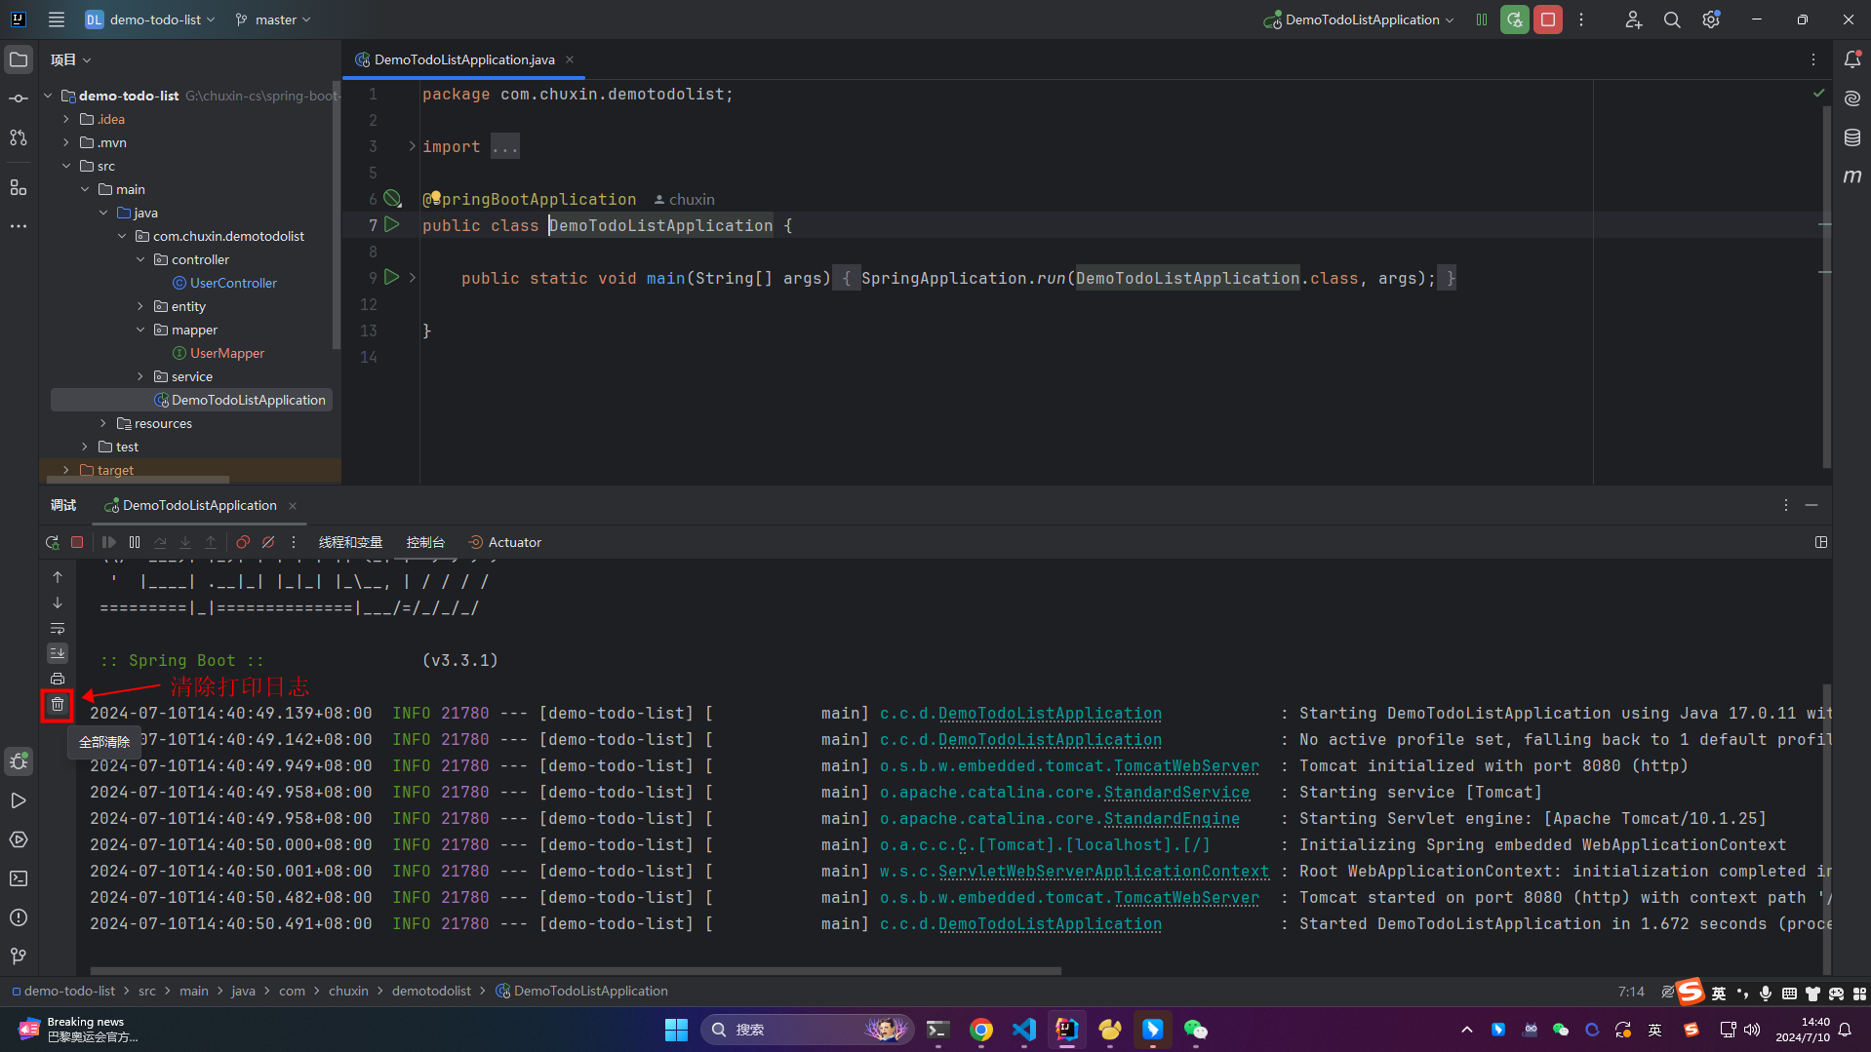
Task: Open the Commit tool window
Action: coord(19,98)
